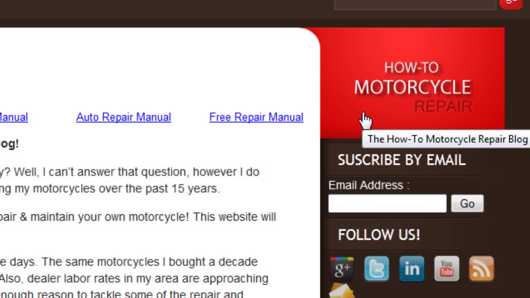
Task: Open the Twitter follow icon
Action: point(376,269)
